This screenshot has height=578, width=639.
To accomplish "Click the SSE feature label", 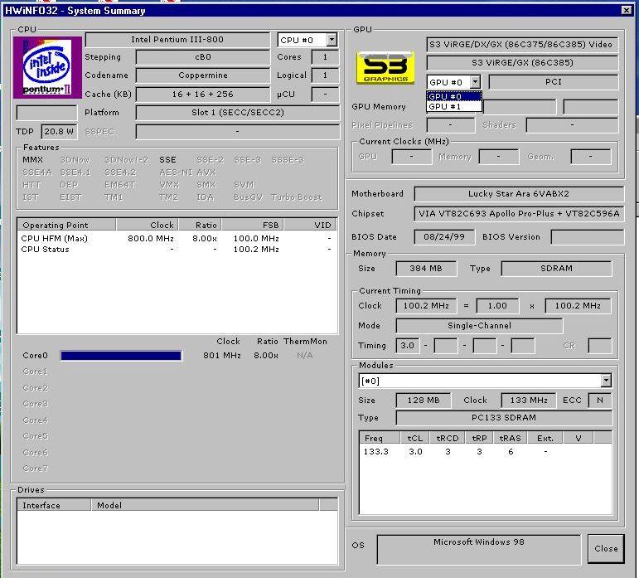I will [x=167, y=160].
